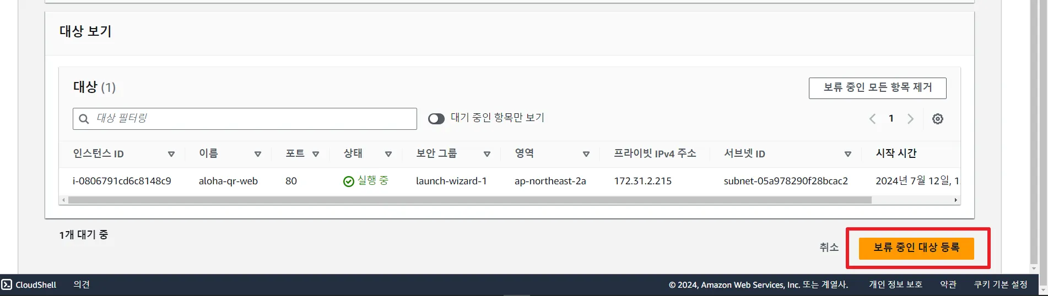Toggle 대기 중인 항목만 보기 switch
The height and width of the screenshot is (296, 1048).
click(436, 119)
